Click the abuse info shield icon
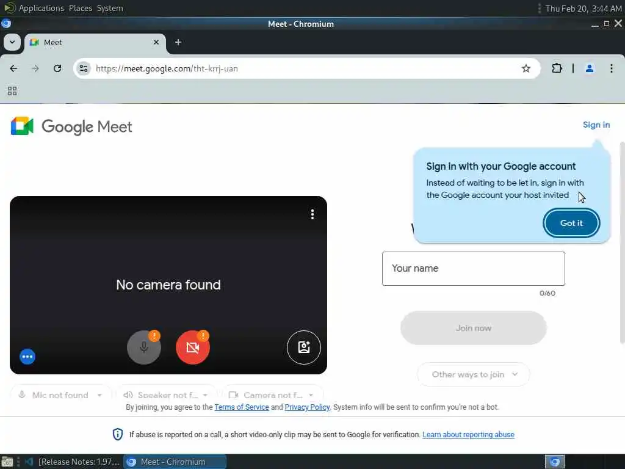This screenshot has width=625, height=469. [x=118, y=434]
